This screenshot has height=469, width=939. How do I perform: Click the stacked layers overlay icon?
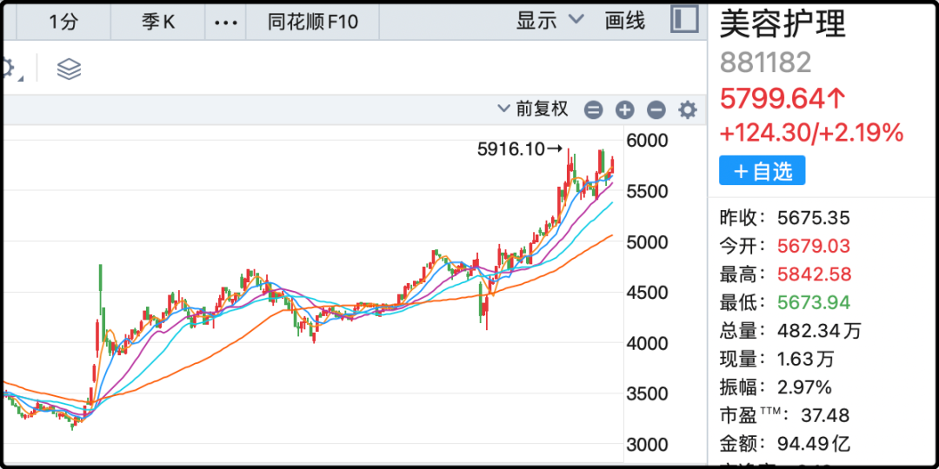point(69,69)
